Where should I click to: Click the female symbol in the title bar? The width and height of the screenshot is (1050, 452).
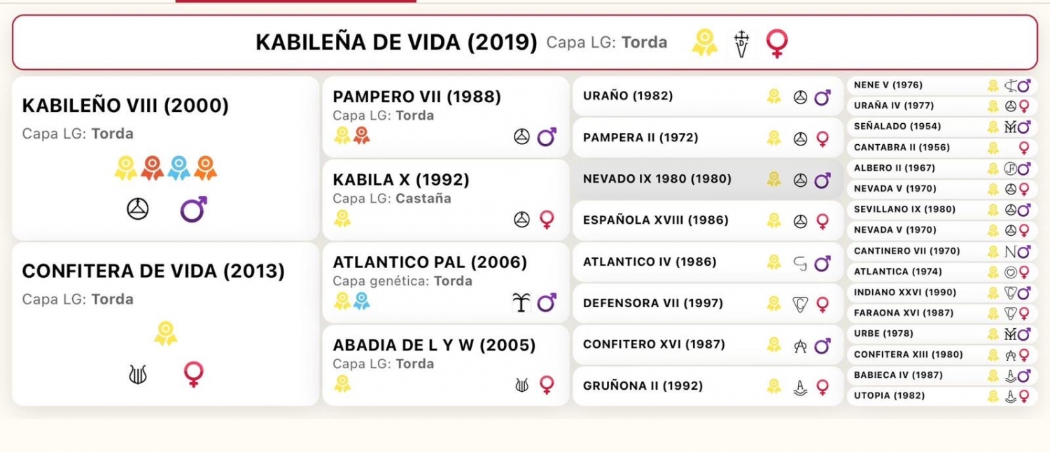point(776,43)
